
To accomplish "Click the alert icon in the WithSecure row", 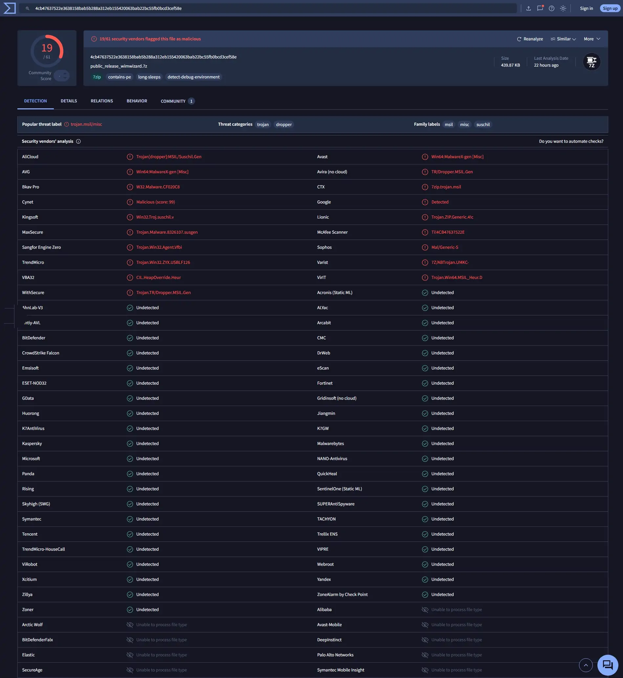I will (130, 292).
